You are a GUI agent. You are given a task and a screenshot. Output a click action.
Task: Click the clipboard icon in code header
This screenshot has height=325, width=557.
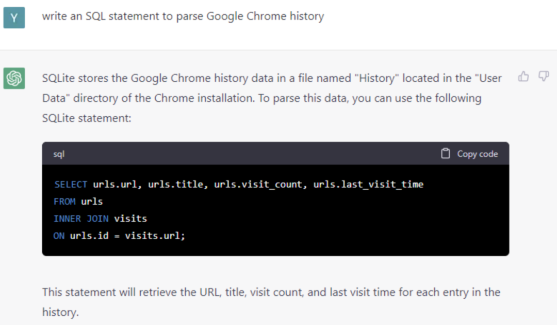coord(446,153)
